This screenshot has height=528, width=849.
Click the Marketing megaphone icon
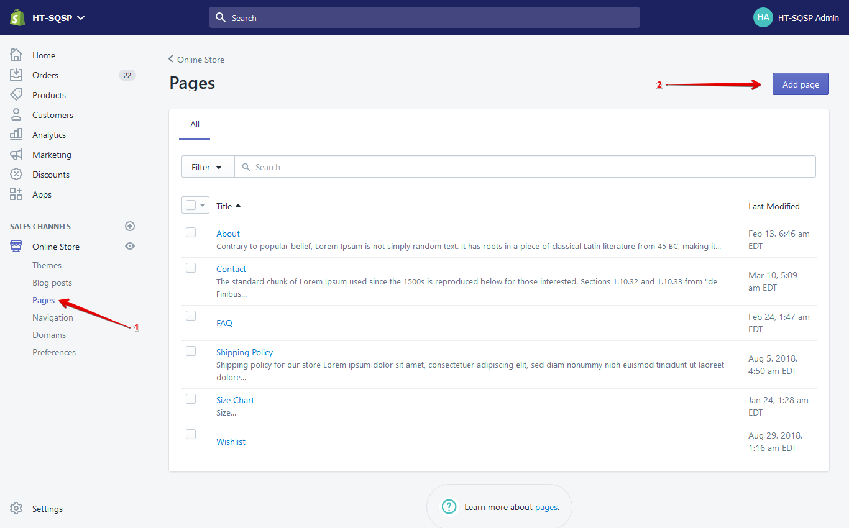pyautogui.click(x=16, y=155)
